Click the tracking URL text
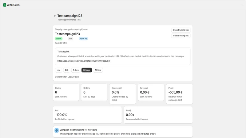 84,61
